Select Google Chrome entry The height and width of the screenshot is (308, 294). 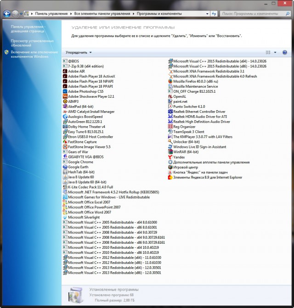click(x=78, y=162)
